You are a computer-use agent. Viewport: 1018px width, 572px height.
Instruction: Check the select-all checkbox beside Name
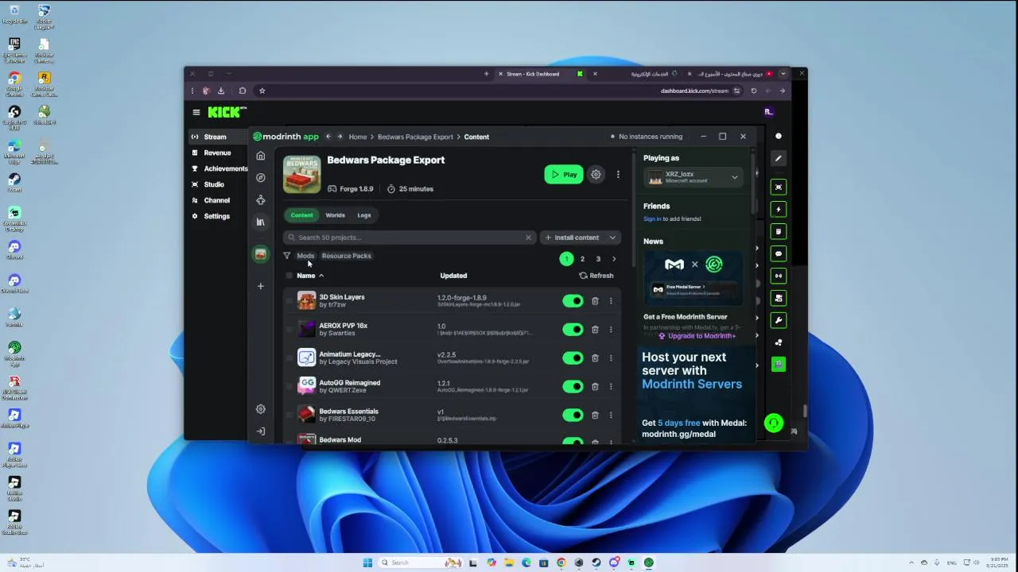(289, 276)
